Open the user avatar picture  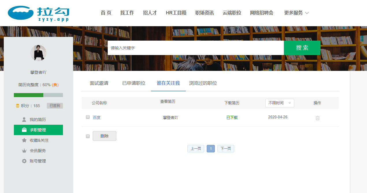tap(38, 53)
